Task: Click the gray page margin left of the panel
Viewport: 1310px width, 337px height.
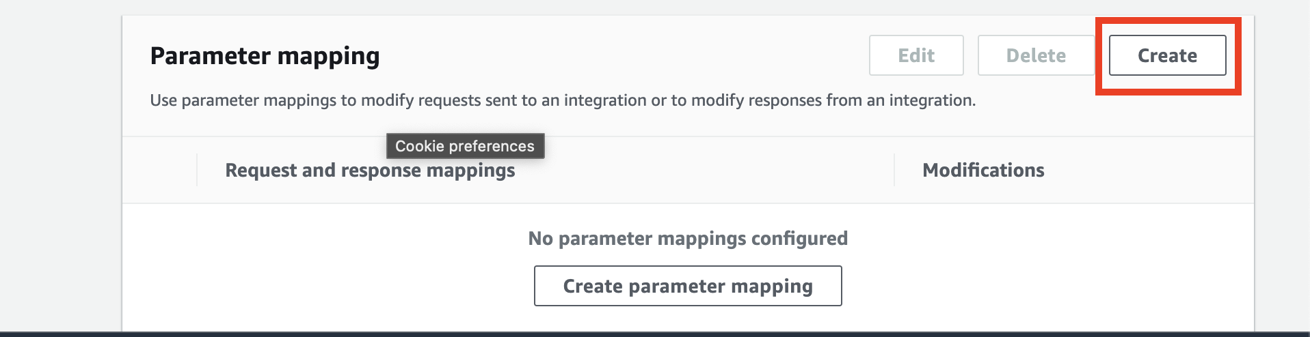Action: click(x=60, y=171)
